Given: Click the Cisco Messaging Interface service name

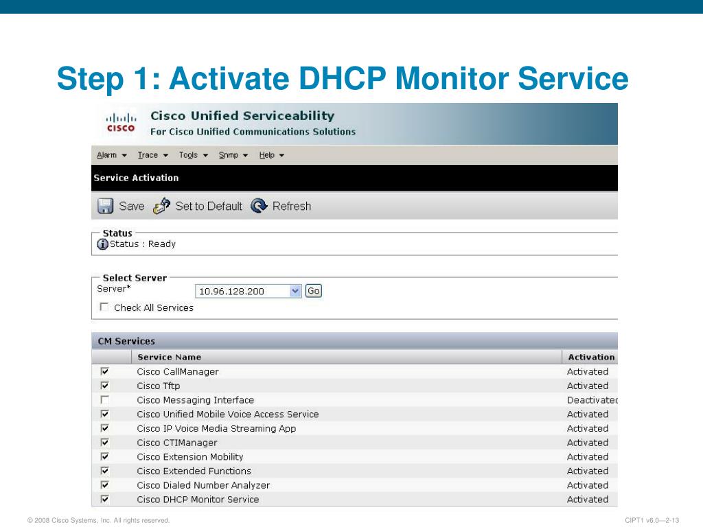Looking at the screenshot, I should [x=196, y=400].
